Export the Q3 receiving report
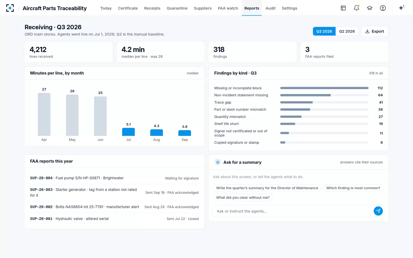Screen dimensions: 413x258 (375, 31)
